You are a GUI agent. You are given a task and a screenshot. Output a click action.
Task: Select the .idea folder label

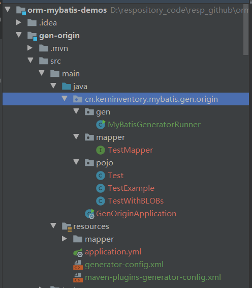tap(48, 23)
